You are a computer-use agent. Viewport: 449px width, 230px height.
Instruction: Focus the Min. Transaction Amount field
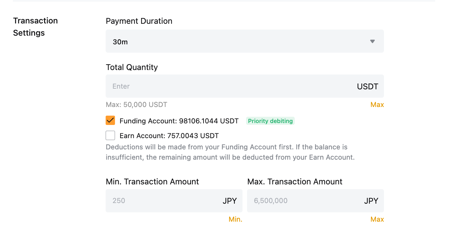(161, 201)
